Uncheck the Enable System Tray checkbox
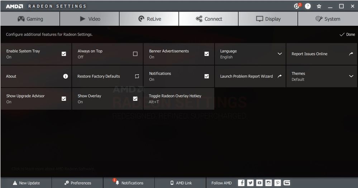358x188 pixels. coord(64,54)
